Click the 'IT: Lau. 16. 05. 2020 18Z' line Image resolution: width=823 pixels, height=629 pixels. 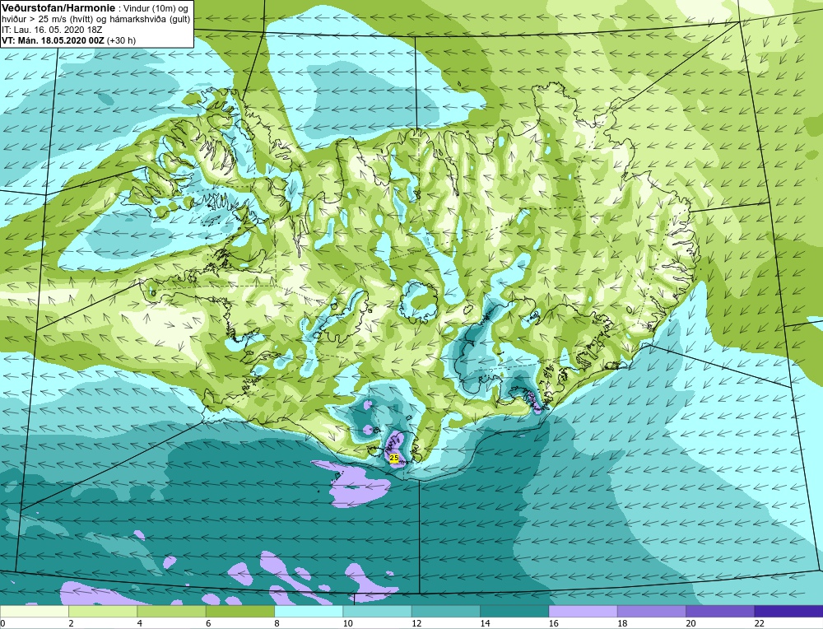click(x=51, y=30)
